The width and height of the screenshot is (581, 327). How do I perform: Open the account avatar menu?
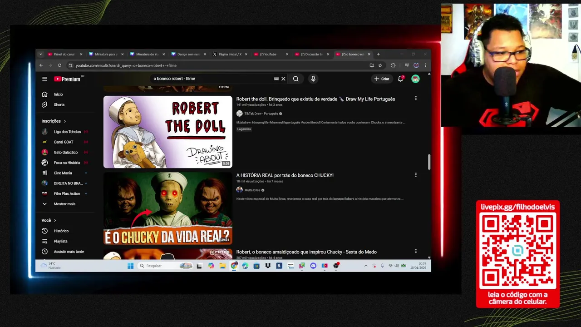(415, 79)
